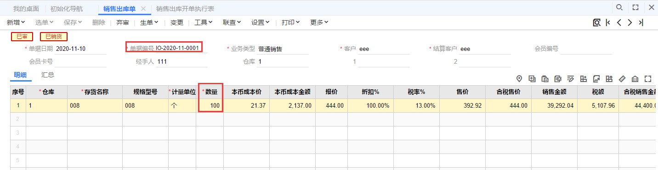Click the 已销货 status badge
The height and width of the screenshot is (170, 658).
coord(54,37)
